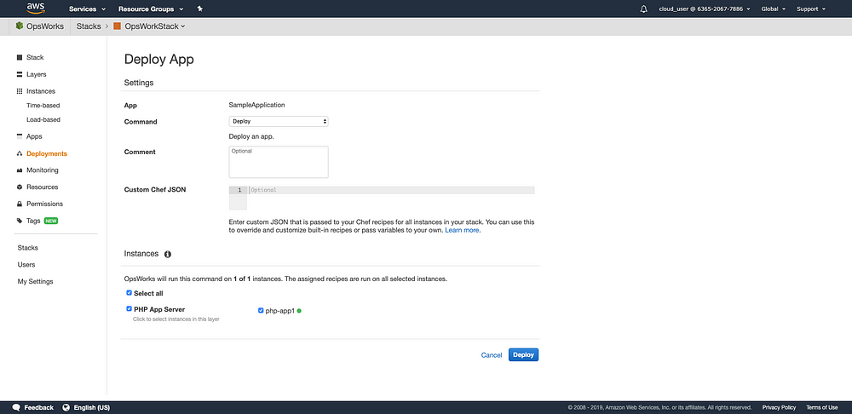Expand the Services menu
Viewport: 852px width, 414px height.
pos(87,9)
